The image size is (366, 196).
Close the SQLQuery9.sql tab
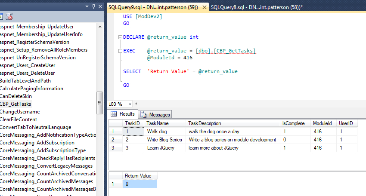pyautogui.click(x=204, y=7)
